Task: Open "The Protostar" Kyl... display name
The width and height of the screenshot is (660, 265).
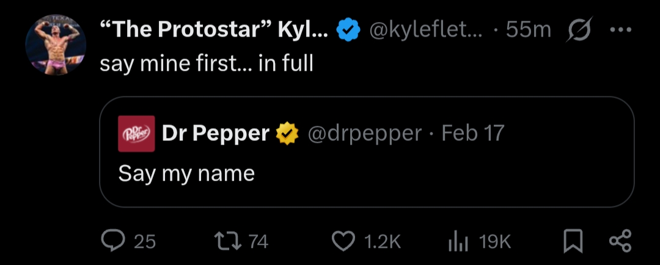Action: pos(213,29)
